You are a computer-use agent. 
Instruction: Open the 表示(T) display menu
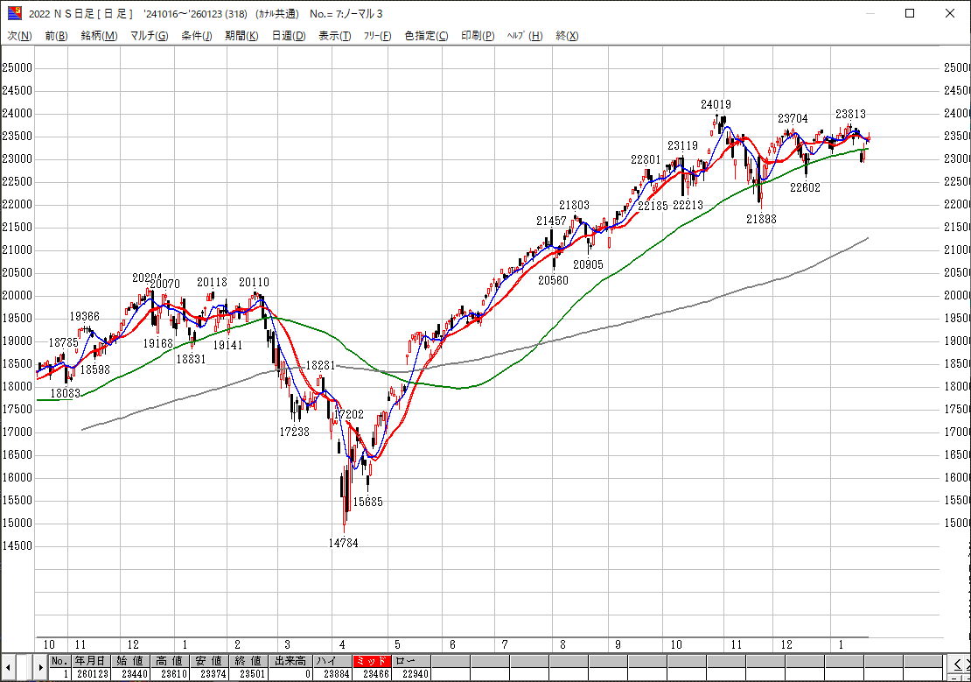tap(334, 36)
